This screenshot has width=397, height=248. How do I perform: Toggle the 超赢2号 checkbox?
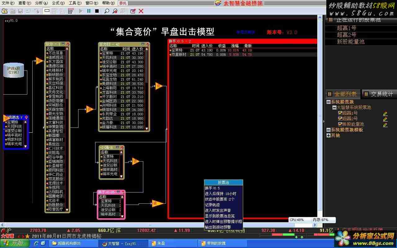pyautogui.click(x=340, y=119)
